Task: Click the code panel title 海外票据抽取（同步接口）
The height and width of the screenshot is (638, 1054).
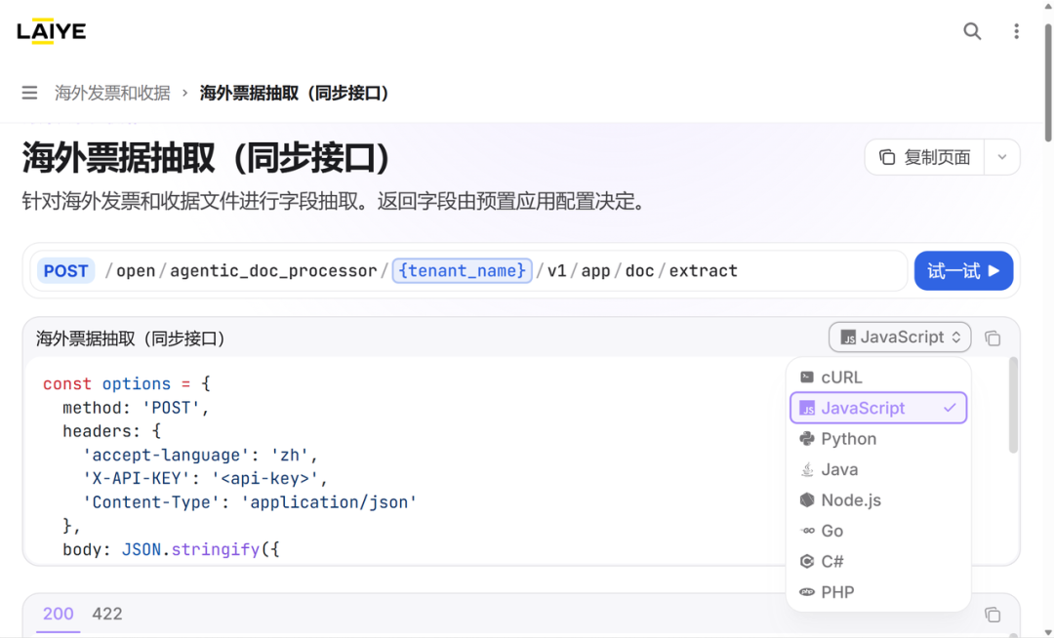Action: tap(131, 339)
